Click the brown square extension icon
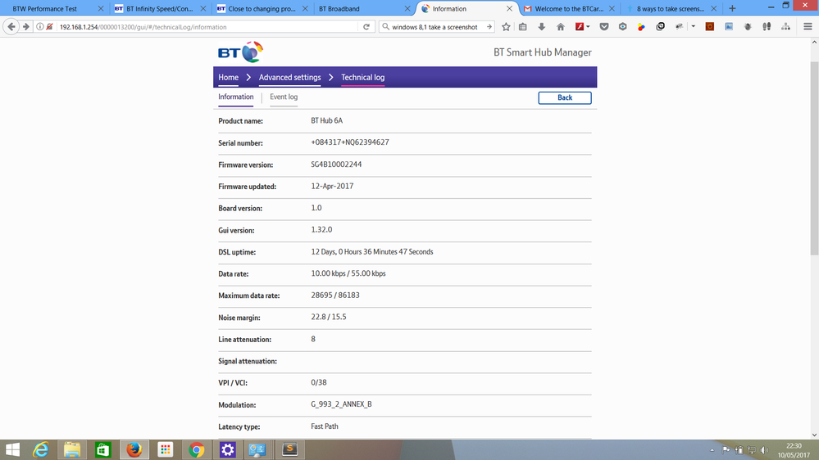Image resolution: width=819 pixels, height=460 pixels. click(710, 26)
